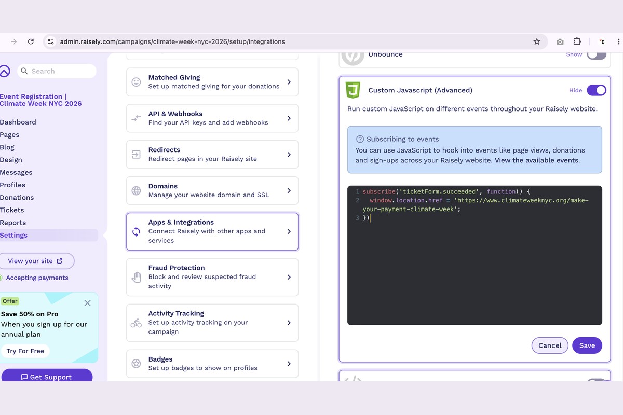The width and height of the screenshot is (623, 415).
Task: Click inside the JavaScript code editor
Action: pyautogui.click(x=475, y=255)
